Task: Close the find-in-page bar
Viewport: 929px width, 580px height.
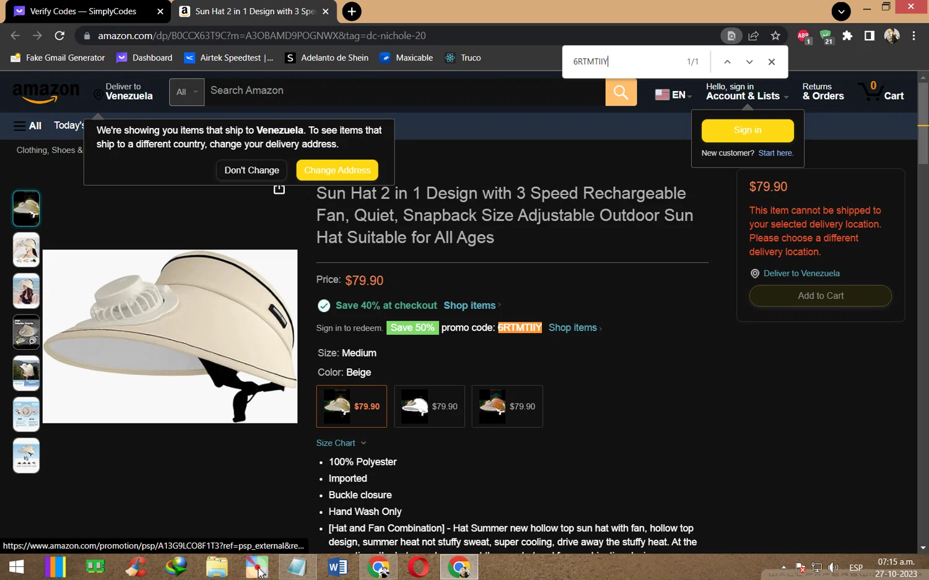Action: pos(772,62)
